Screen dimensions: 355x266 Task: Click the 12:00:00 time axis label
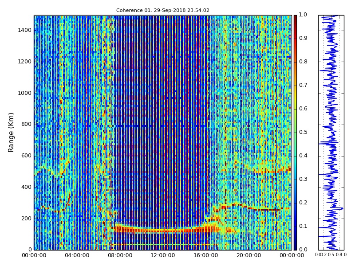click(x=163, y=255)
